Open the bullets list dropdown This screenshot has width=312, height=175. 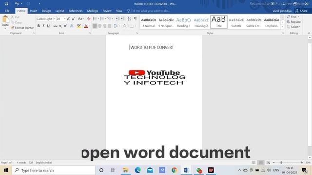[x=98, y=18]
